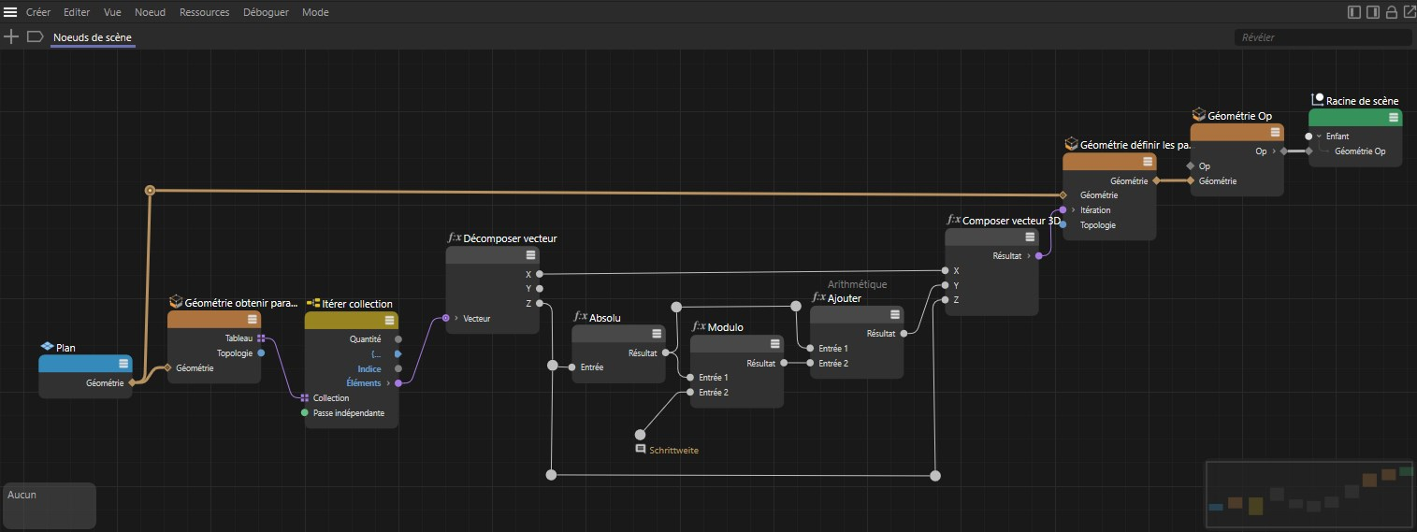Viewport: 1417px width, 532px height.
Task: Open the Plan node's menu icon
Action: click(x=123, y=364)
